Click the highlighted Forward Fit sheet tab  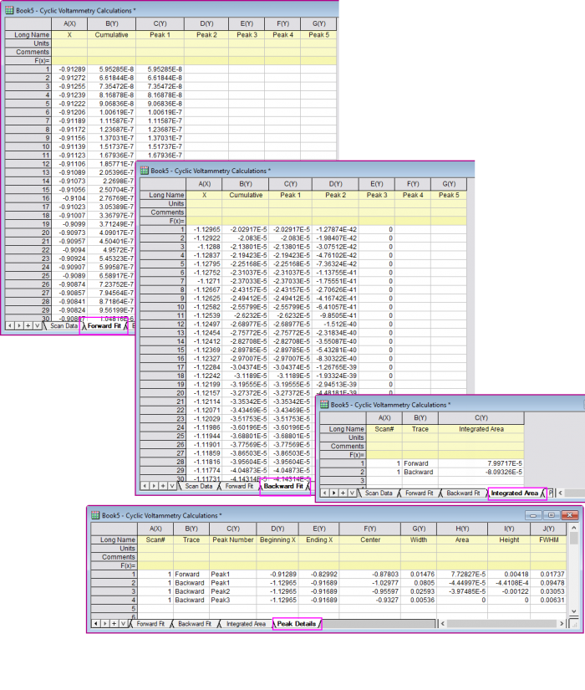104,326
